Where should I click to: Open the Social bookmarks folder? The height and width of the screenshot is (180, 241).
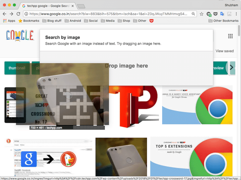pyautogui.click(x=91, y=21)
